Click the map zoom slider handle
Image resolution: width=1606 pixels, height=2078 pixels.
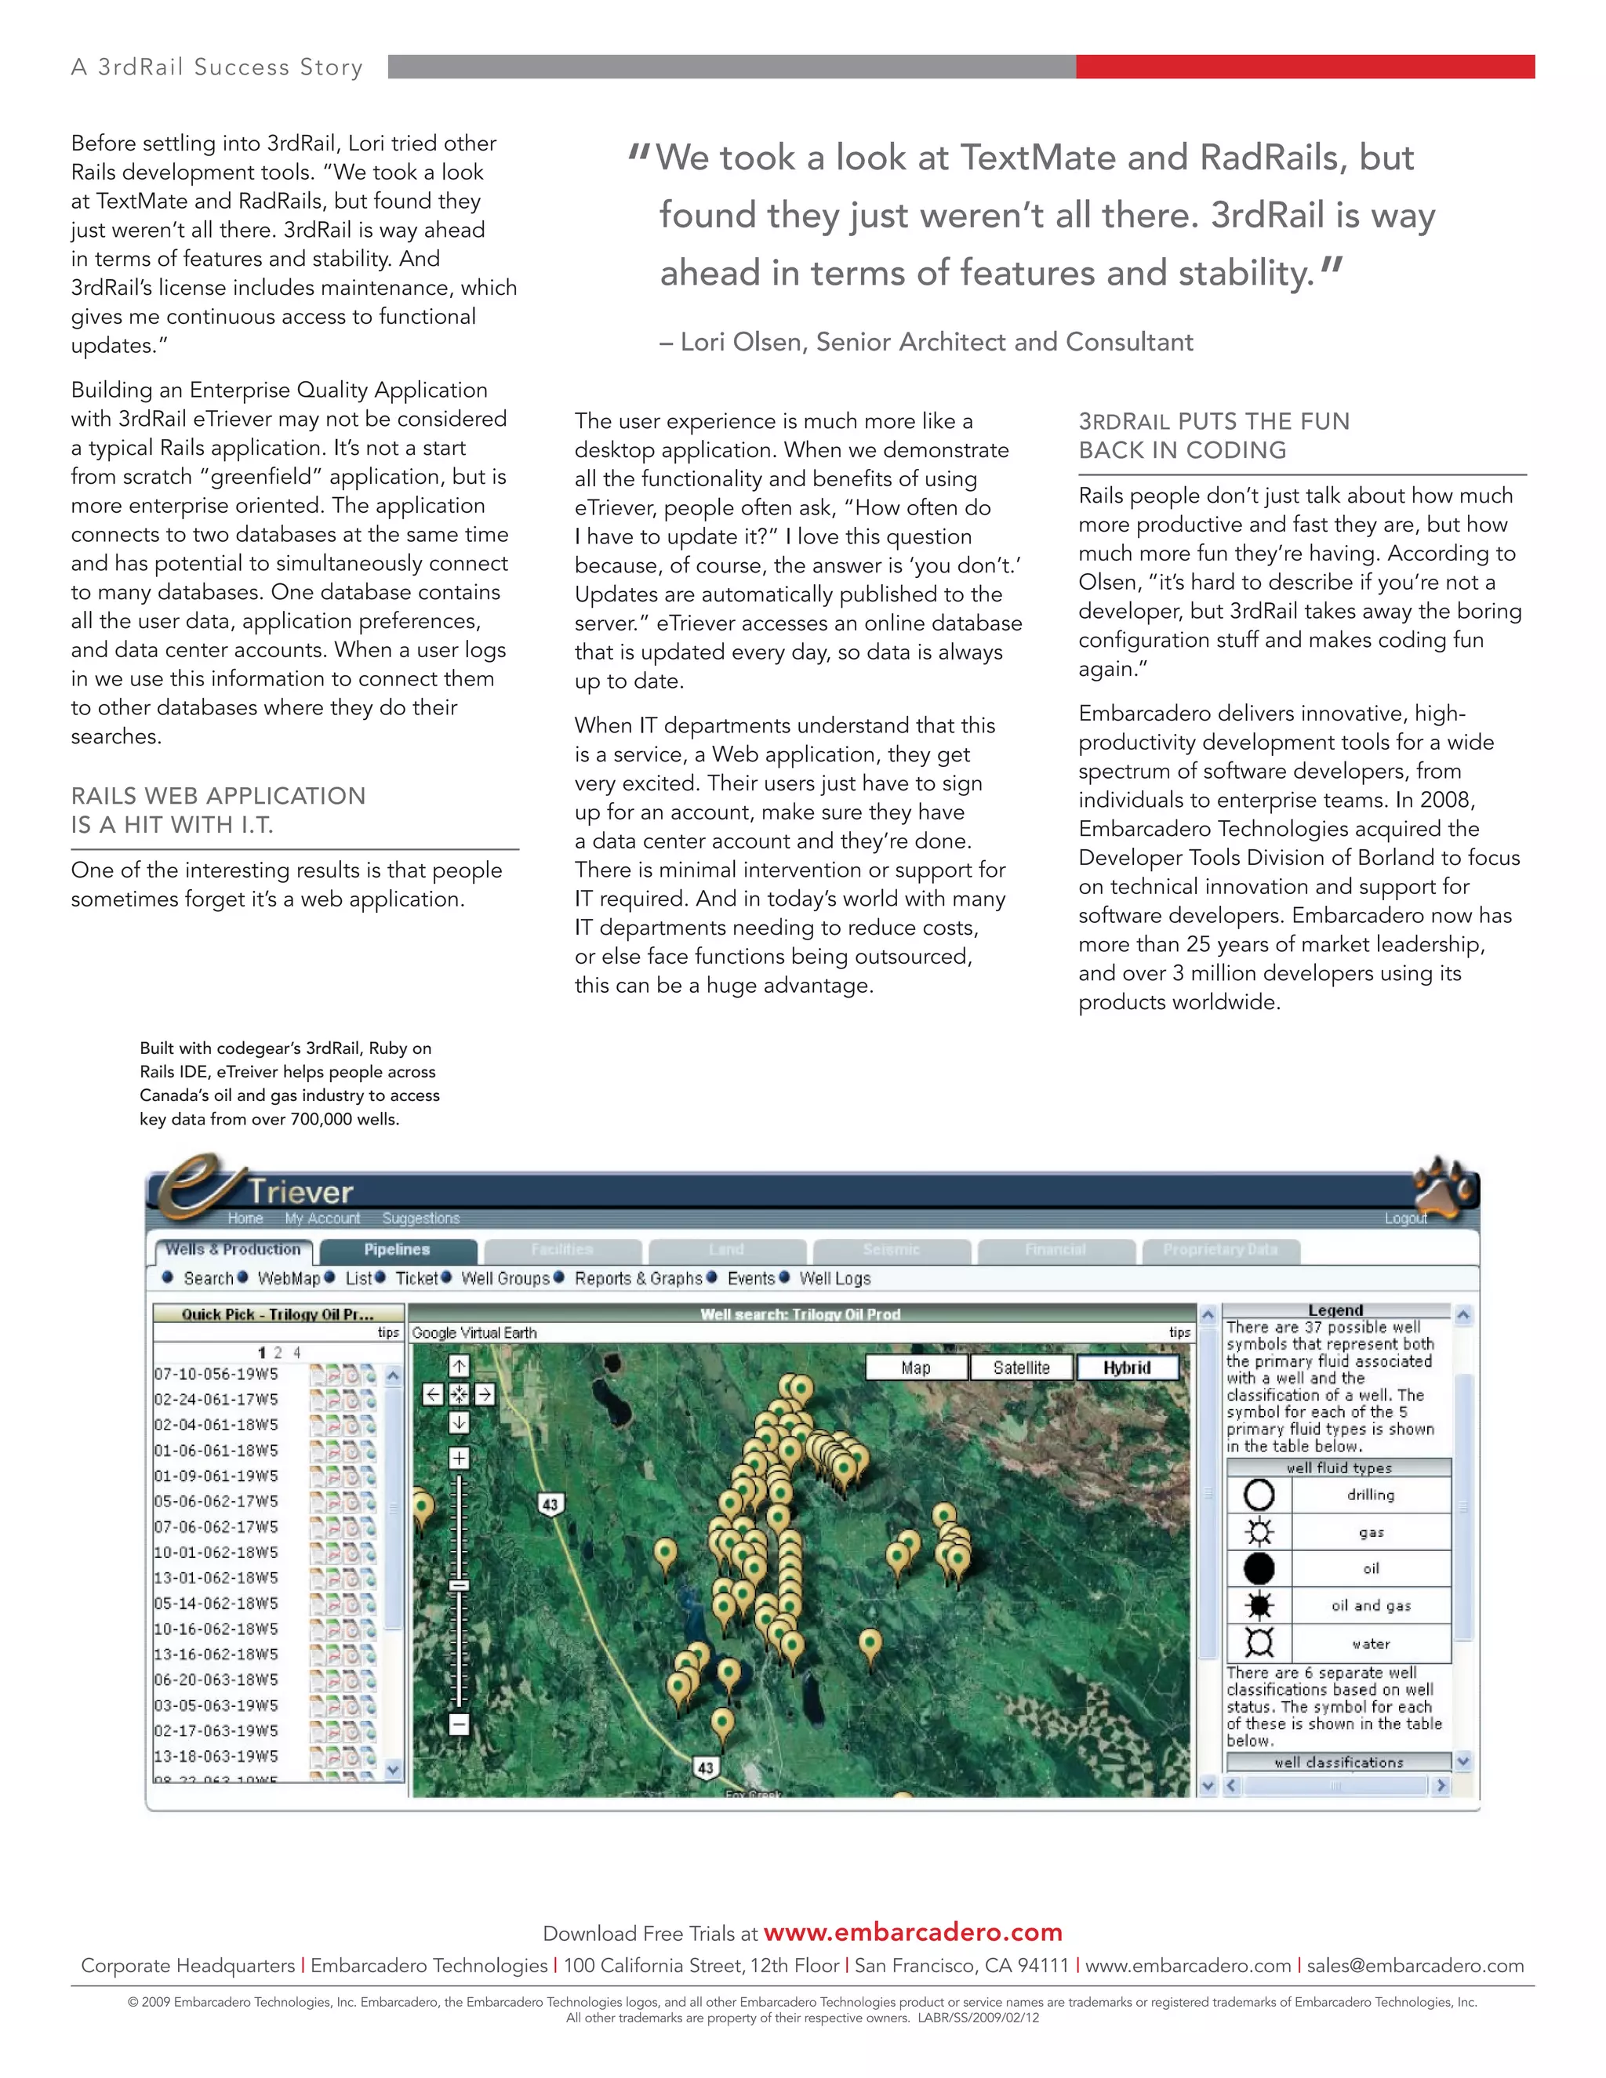460,1585
